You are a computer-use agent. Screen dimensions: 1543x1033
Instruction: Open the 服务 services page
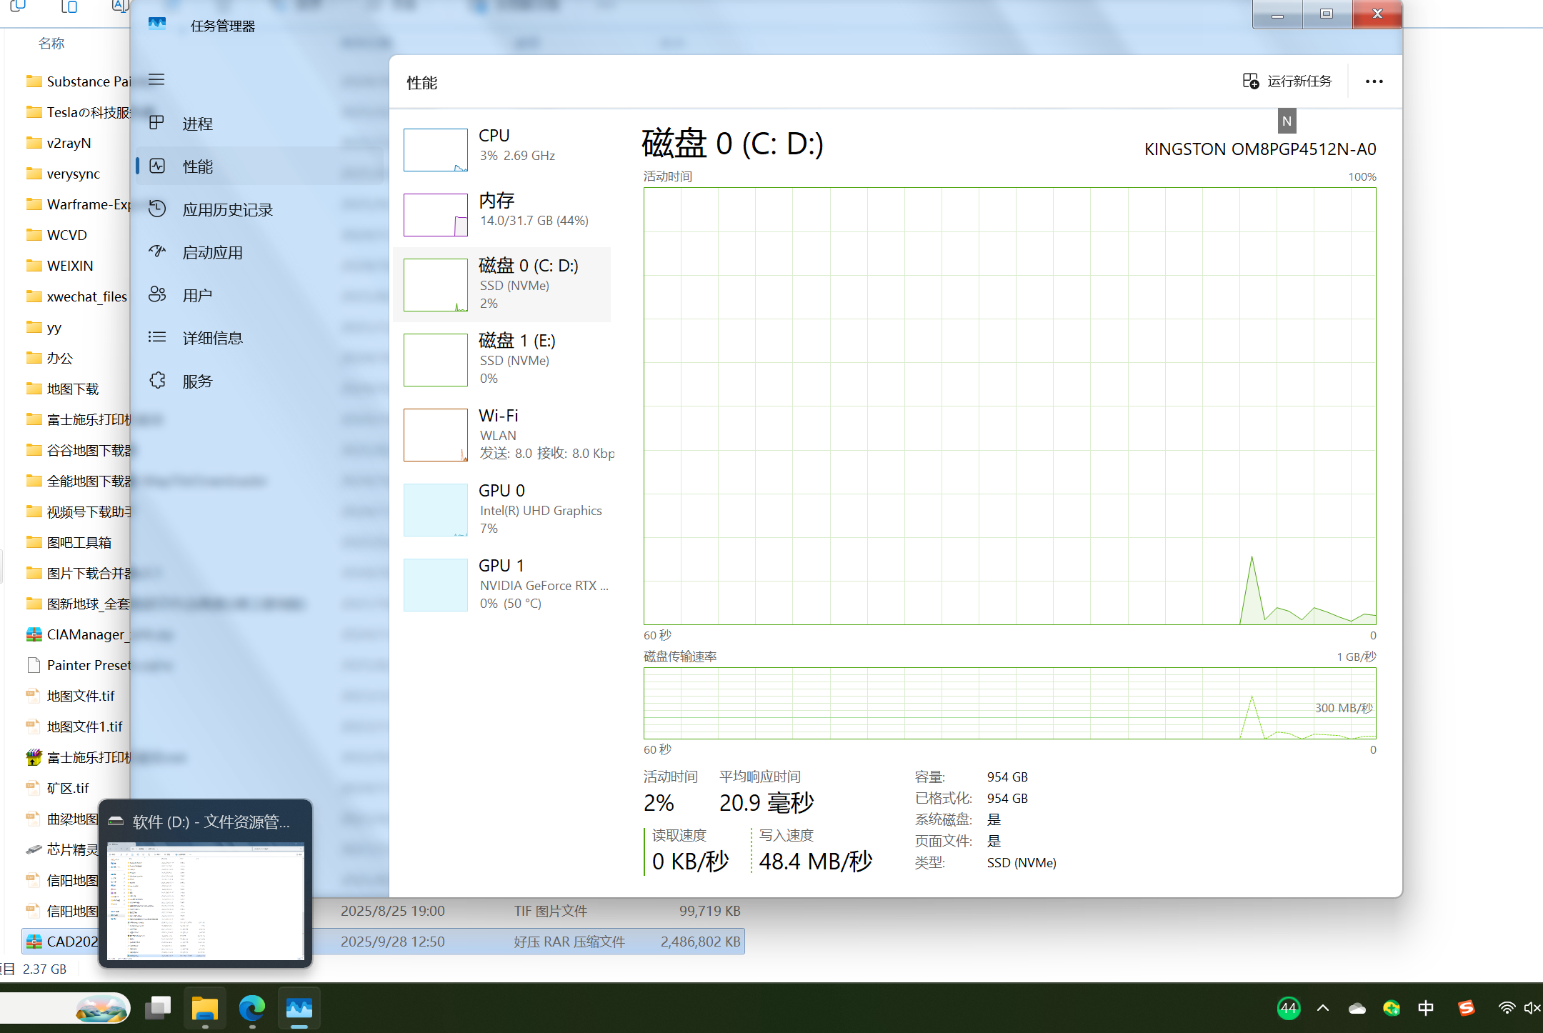point(259,381)
